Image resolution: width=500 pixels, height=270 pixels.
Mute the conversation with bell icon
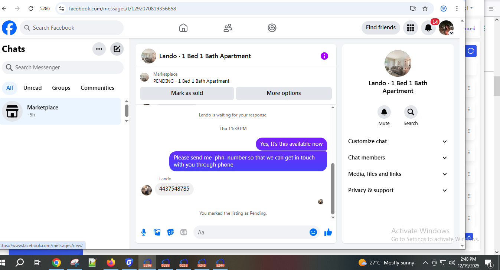coord(384,112)
